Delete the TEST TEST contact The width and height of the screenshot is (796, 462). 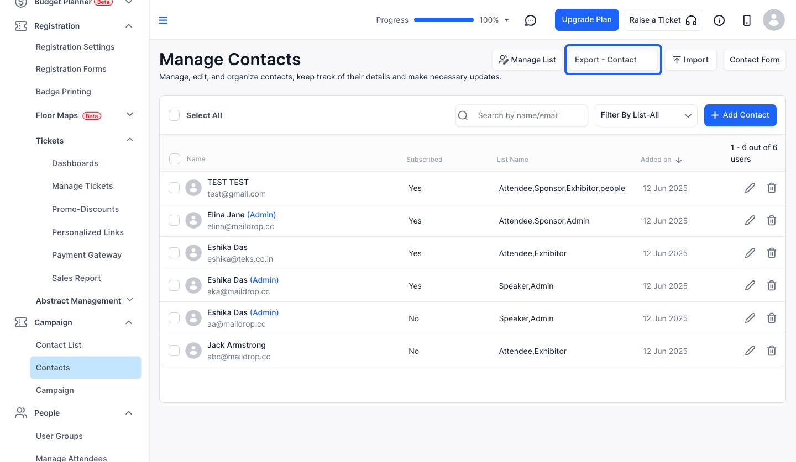click(772, 188)
